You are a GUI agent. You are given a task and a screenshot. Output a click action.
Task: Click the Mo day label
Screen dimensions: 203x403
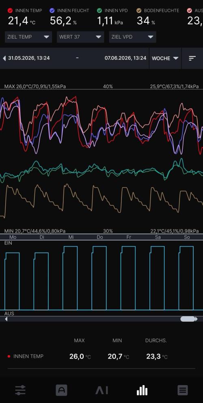[x=13, y=237]
